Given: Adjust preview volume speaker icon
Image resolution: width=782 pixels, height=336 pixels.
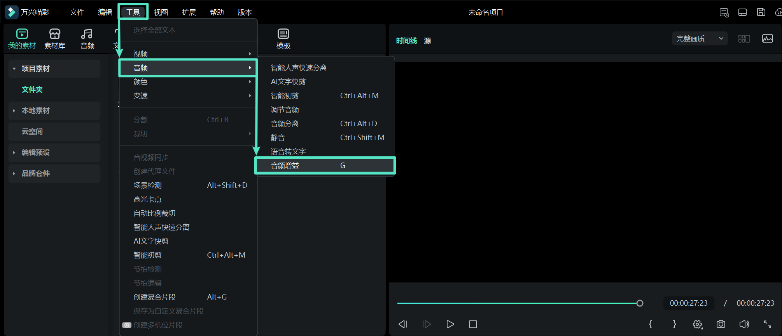Looking at the screenshot, I should coord(744,324).
